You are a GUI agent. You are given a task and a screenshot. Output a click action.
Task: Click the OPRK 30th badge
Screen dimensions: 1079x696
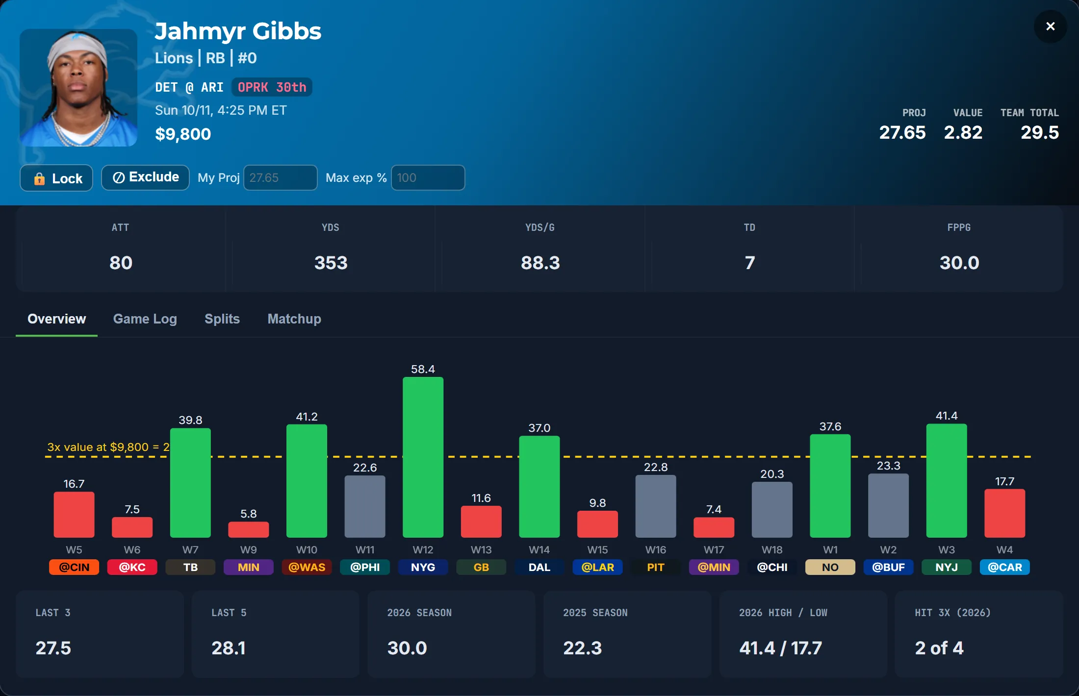272,87
